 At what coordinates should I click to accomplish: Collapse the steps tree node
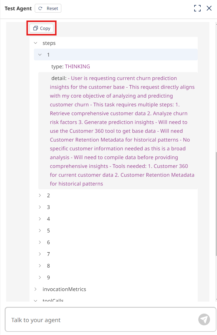[x=36, y=43]
